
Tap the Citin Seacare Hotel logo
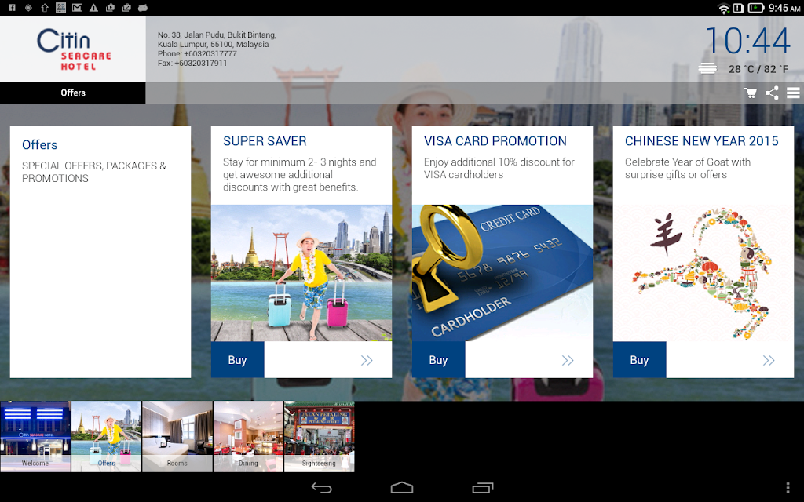pyautogui.click(x=73, y=49)
